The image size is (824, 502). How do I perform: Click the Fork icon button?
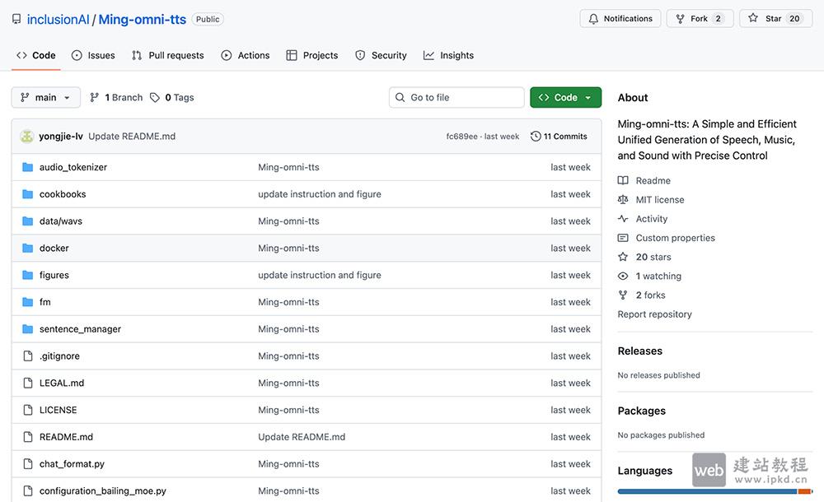[x=681, y=19]
